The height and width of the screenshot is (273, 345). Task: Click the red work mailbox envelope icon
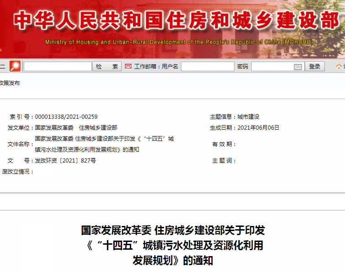point(128,66)
